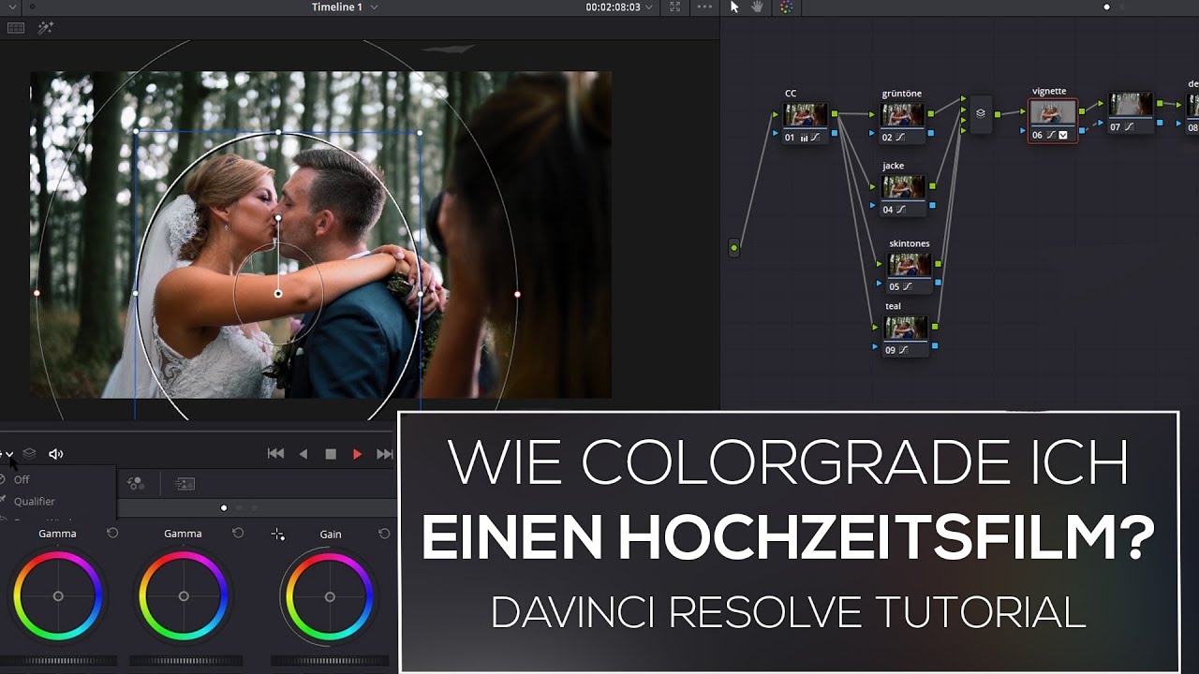Click the source input node dot
The width and height of the screenshot is (1199, 674).
pos(733,248)
